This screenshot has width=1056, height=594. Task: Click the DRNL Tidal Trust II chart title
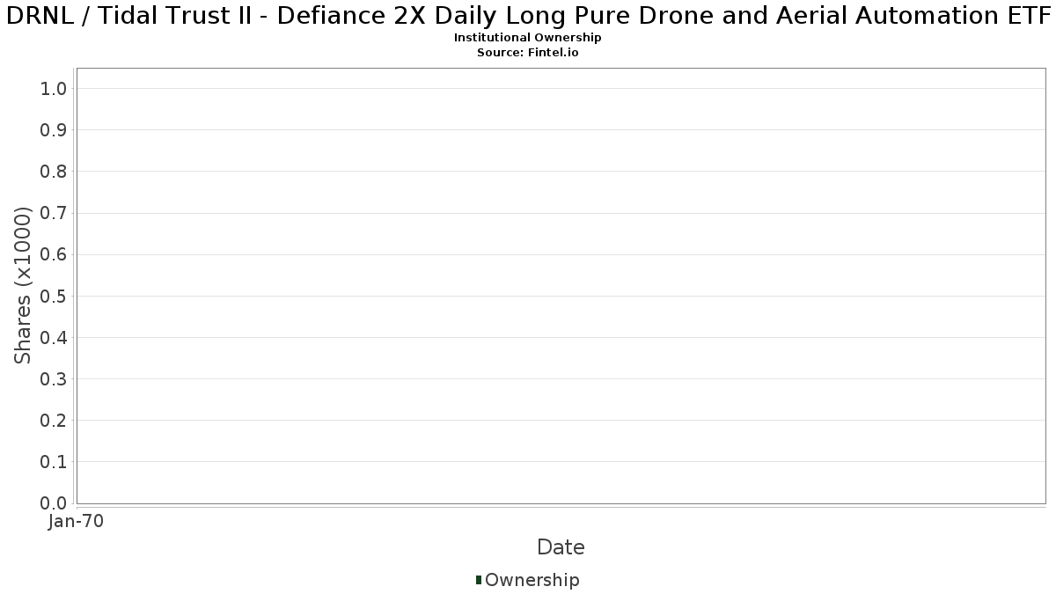[527, 16]
